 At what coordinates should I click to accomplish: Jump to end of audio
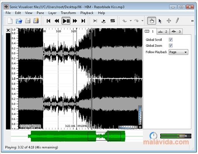83,21
